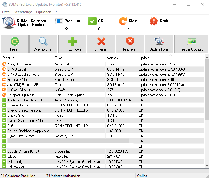Click OK check icon beside Channel Editor
The height and width of the screenshot is (178, 209).
pyautogui.click(x=4, y=105)
